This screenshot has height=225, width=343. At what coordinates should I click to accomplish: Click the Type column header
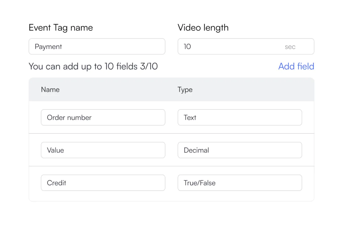point(185,89)
